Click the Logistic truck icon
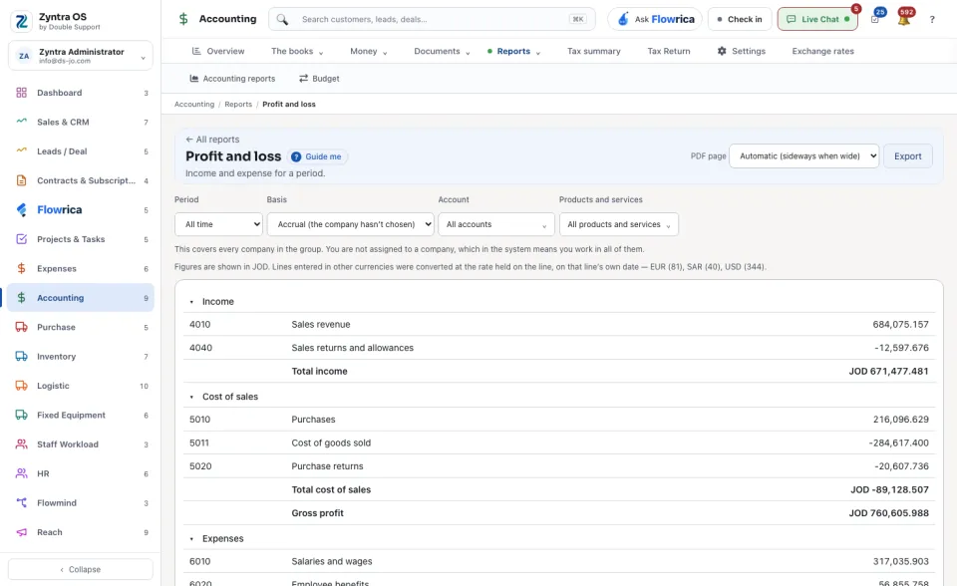Viewport: 957px width, 586px height. (x=21, y=386)
